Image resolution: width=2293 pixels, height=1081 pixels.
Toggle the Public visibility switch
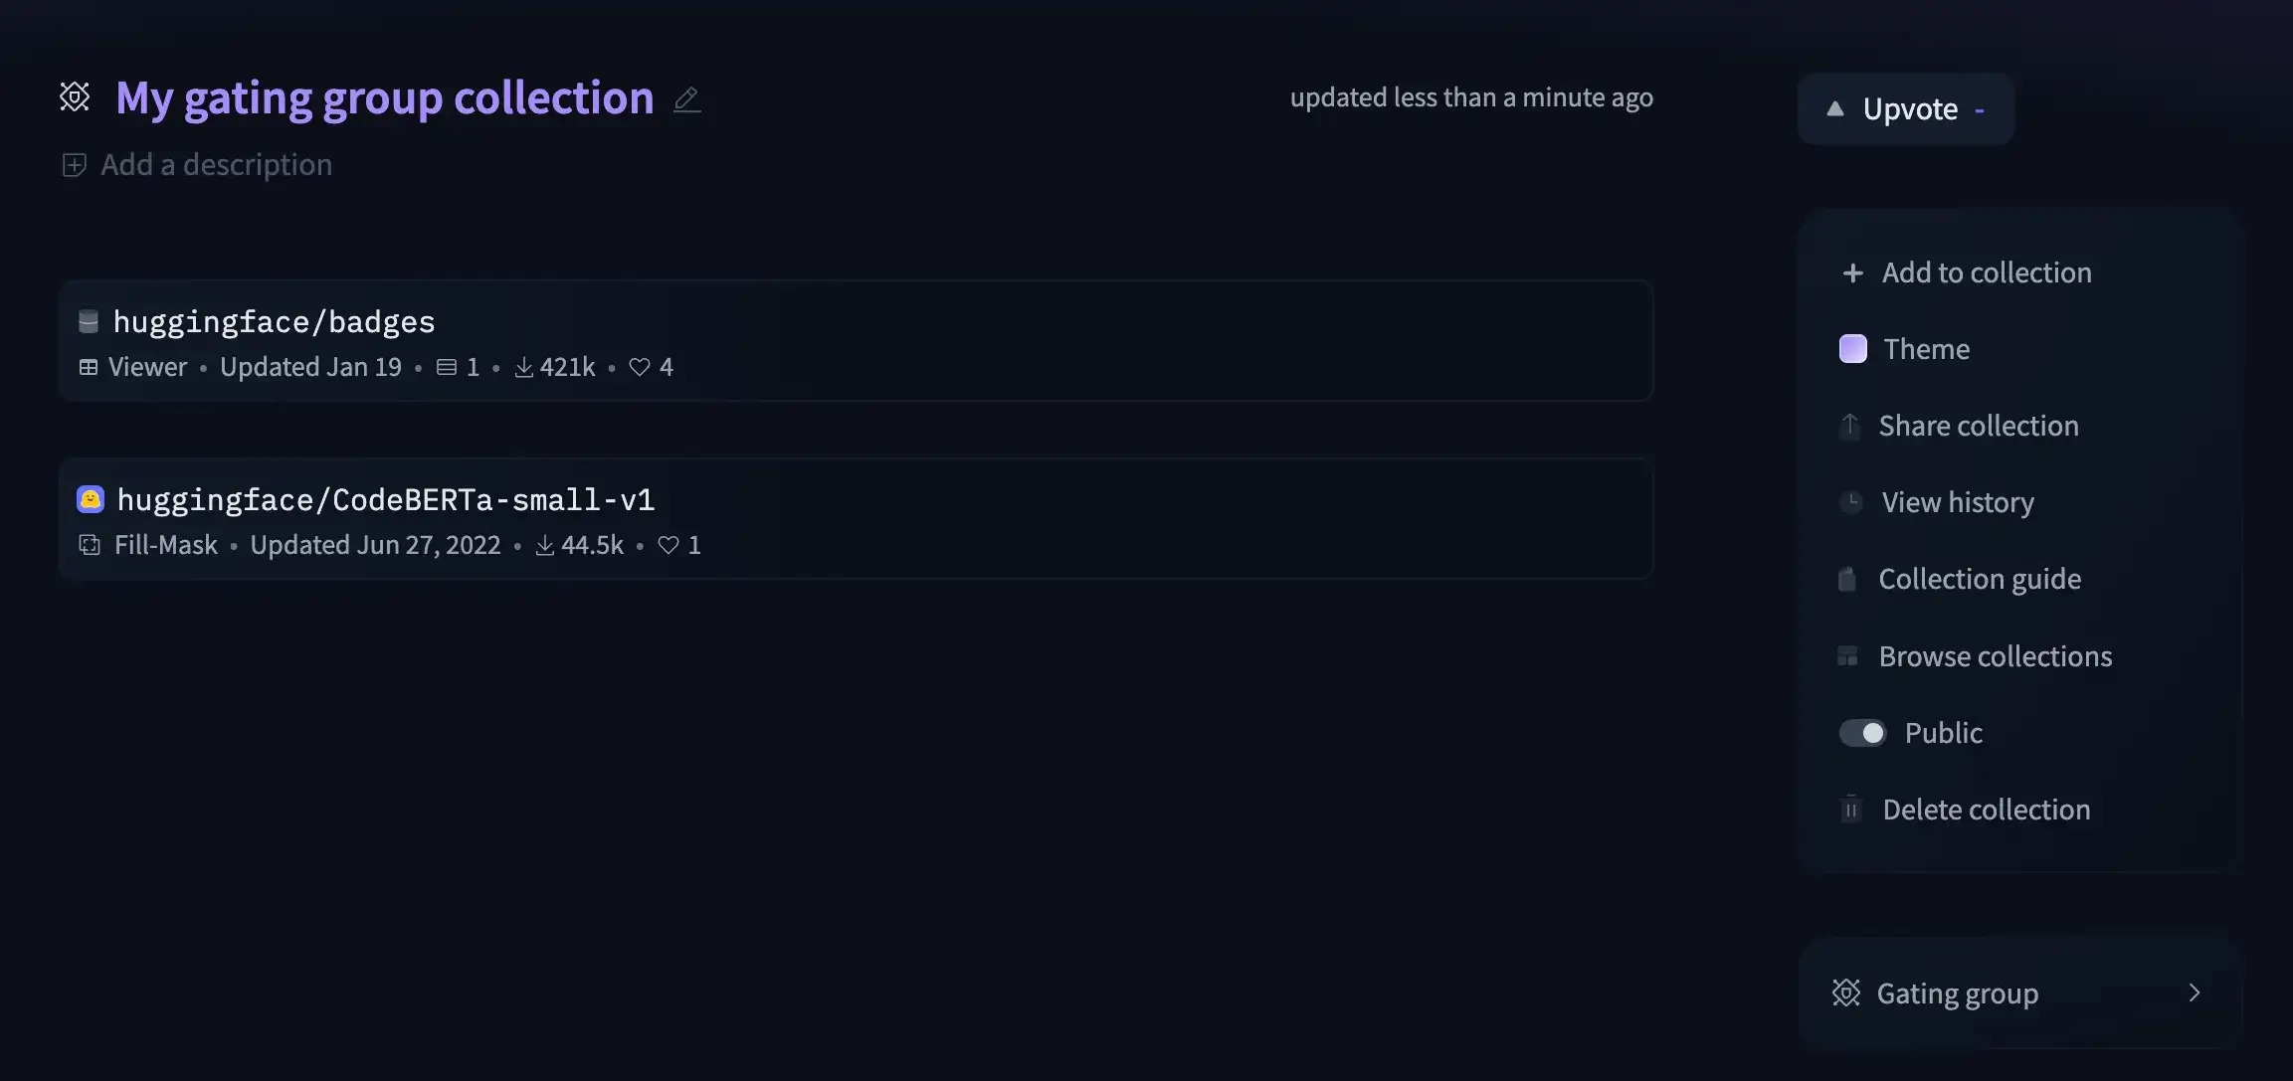point(1862,733)
